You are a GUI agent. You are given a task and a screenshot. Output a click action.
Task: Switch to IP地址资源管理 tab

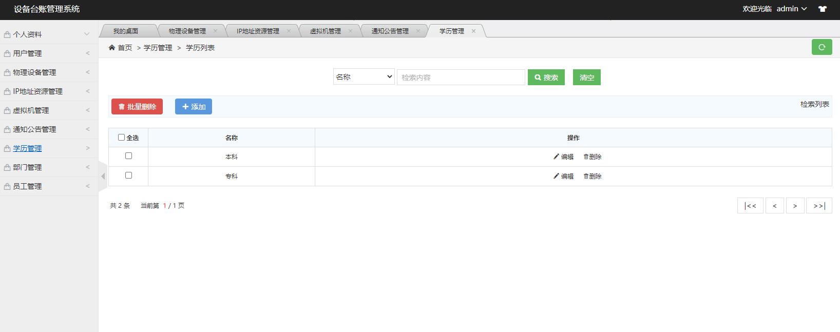point(258,31)
